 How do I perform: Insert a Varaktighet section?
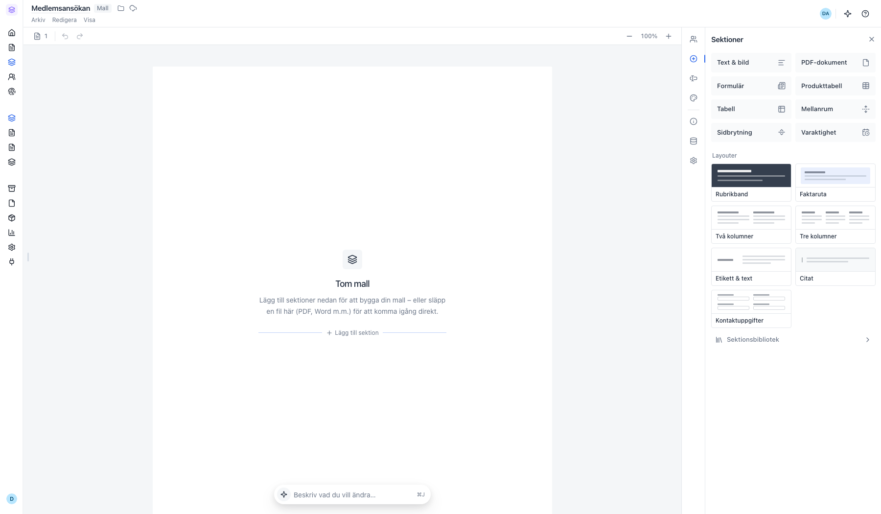coord(835,133)
